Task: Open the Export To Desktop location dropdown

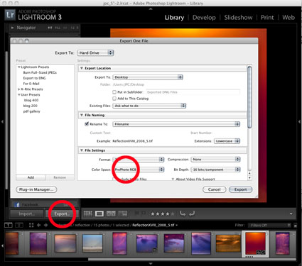Action: (x=148, y=77)
